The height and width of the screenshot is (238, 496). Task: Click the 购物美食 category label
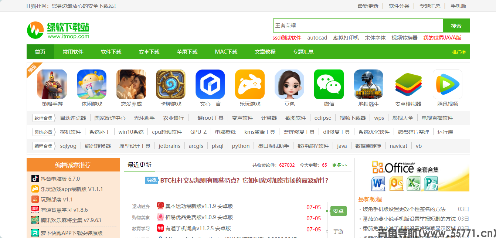click(x=141, y=218)
